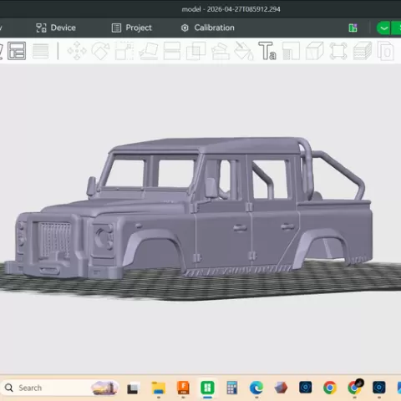Click the green Bambu Studio taskbar icon

pos(207,388)
